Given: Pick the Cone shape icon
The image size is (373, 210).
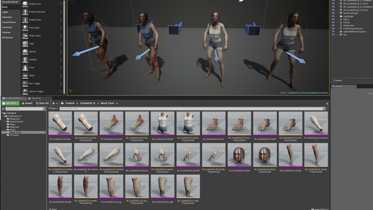Looking at the screenshot, I should 25,67.
